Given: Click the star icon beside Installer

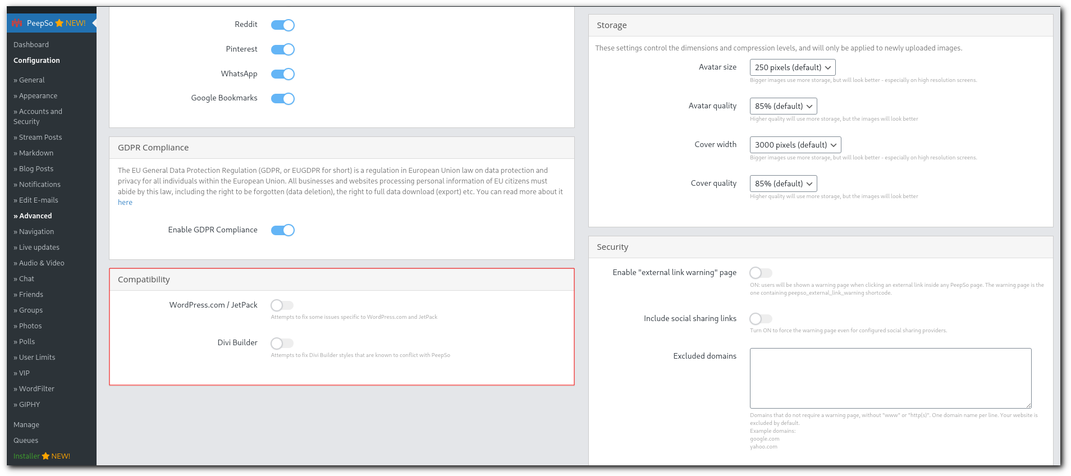Looking at the screenshot, I should point(45,456).
